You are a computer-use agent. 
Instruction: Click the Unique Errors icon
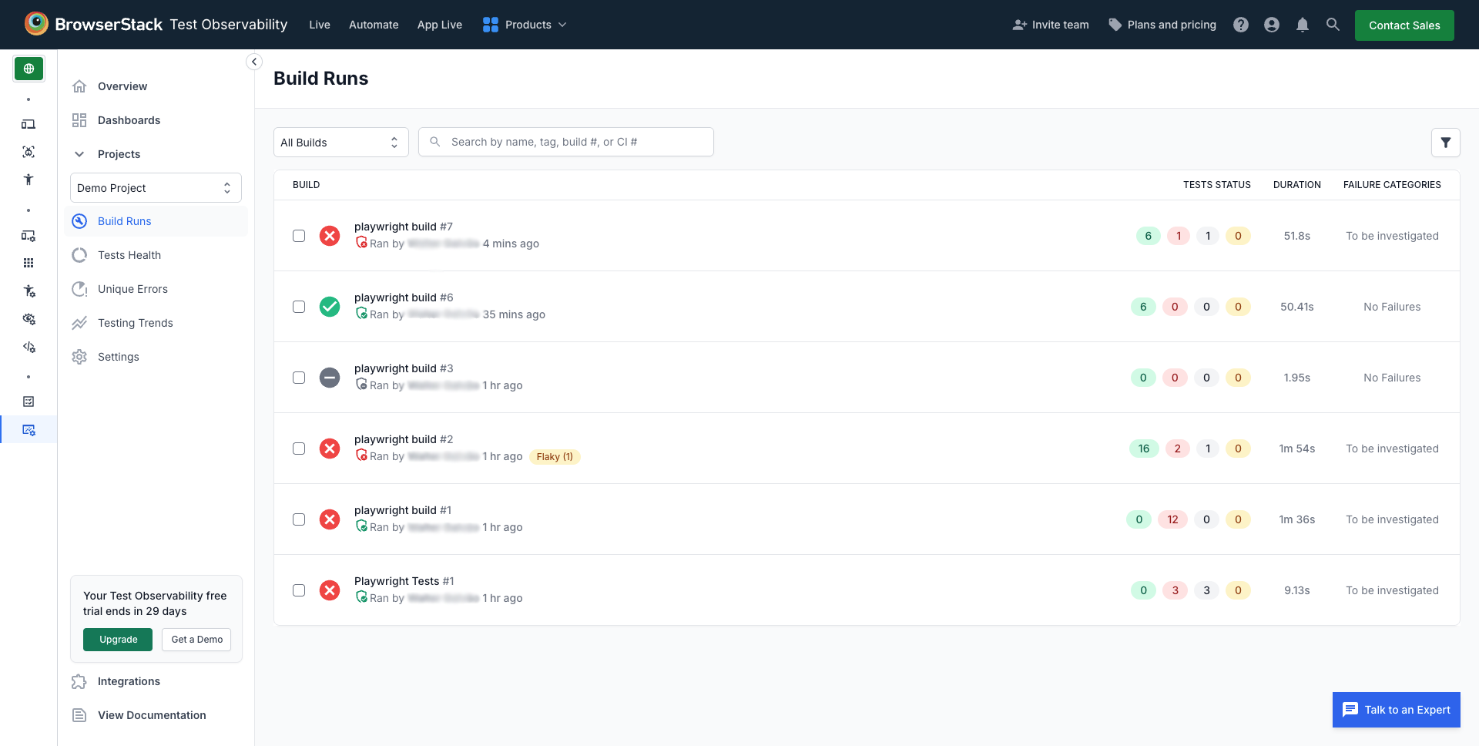79,289
